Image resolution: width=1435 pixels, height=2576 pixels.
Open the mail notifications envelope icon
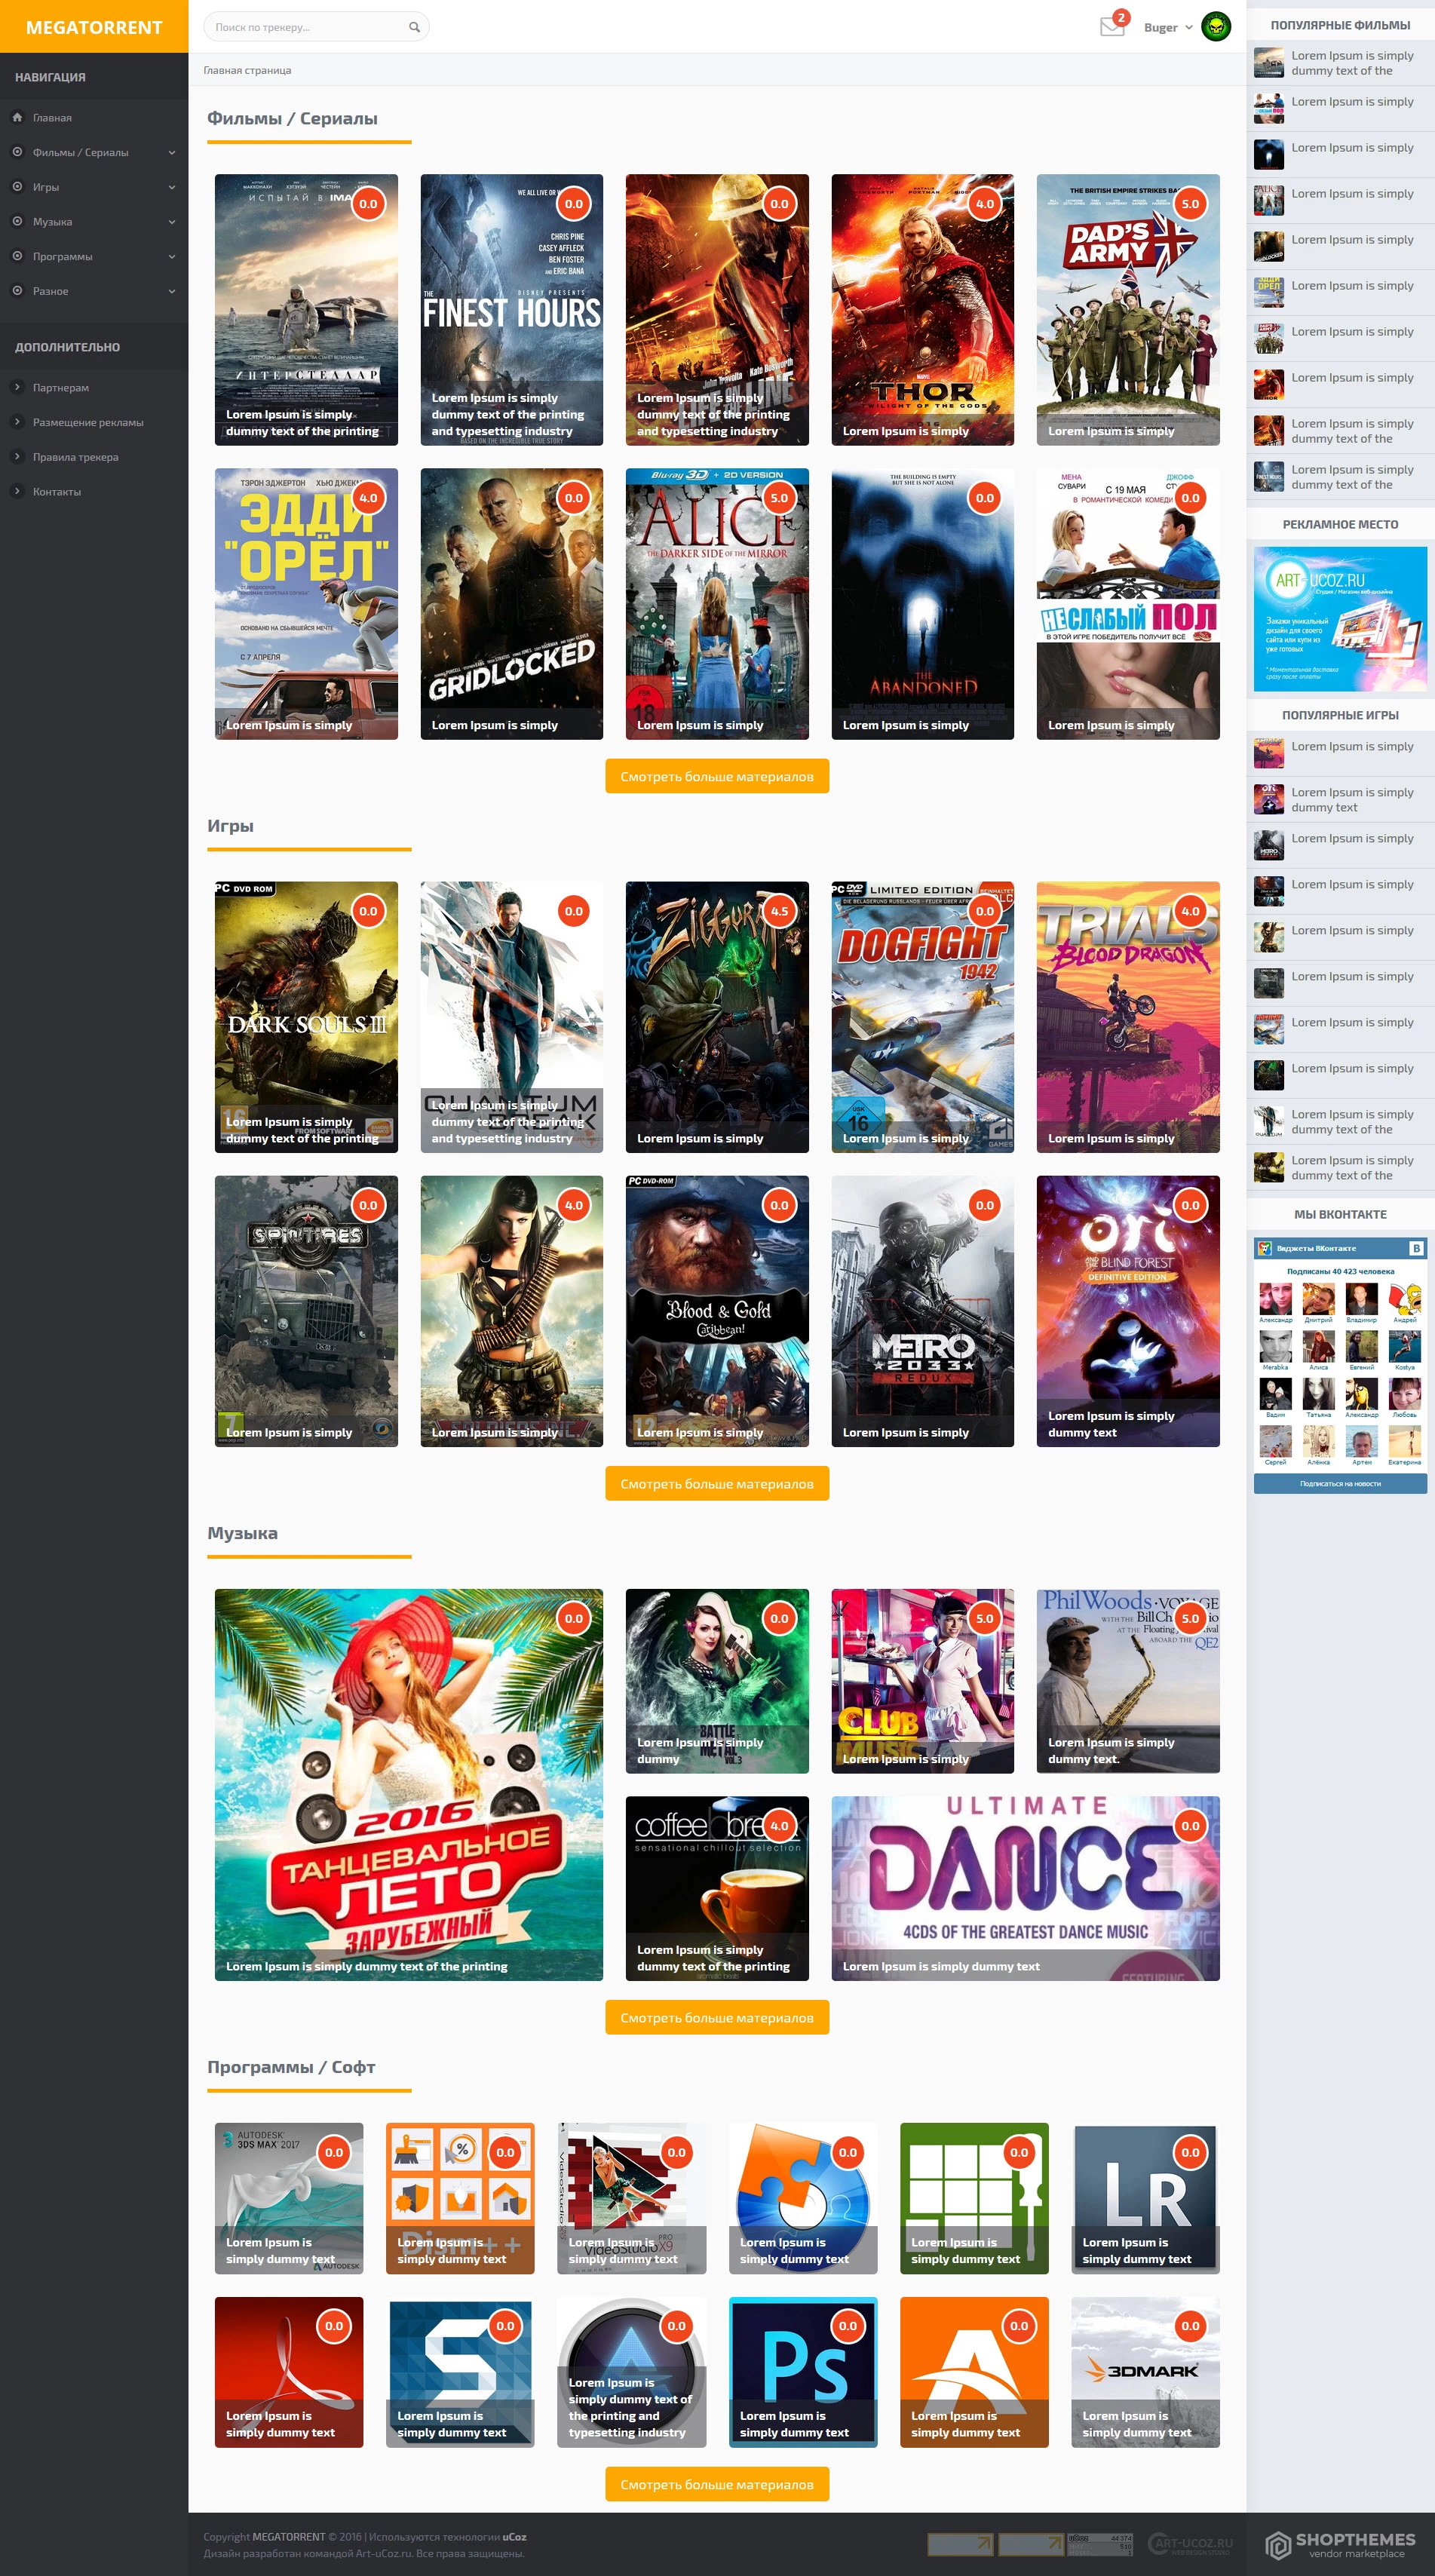pos(1112,27)
